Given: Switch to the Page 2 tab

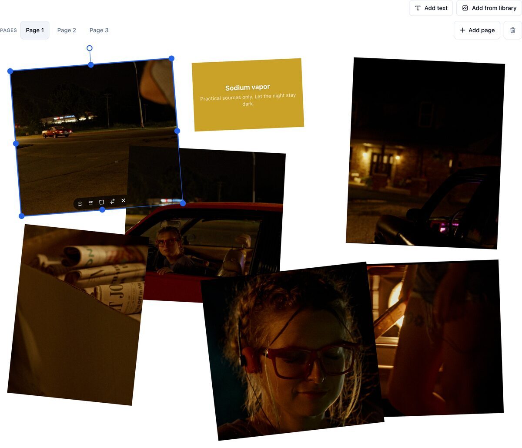Looking at the screenshot, I should [67, 30].
